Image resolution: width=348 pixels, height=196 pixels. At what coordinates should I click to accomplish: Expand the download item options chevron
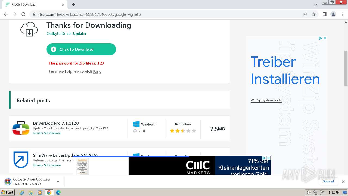tap(58, 181)
